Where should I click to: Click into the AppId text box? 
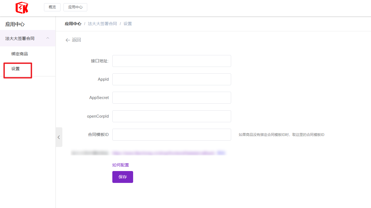pos(171,79)
